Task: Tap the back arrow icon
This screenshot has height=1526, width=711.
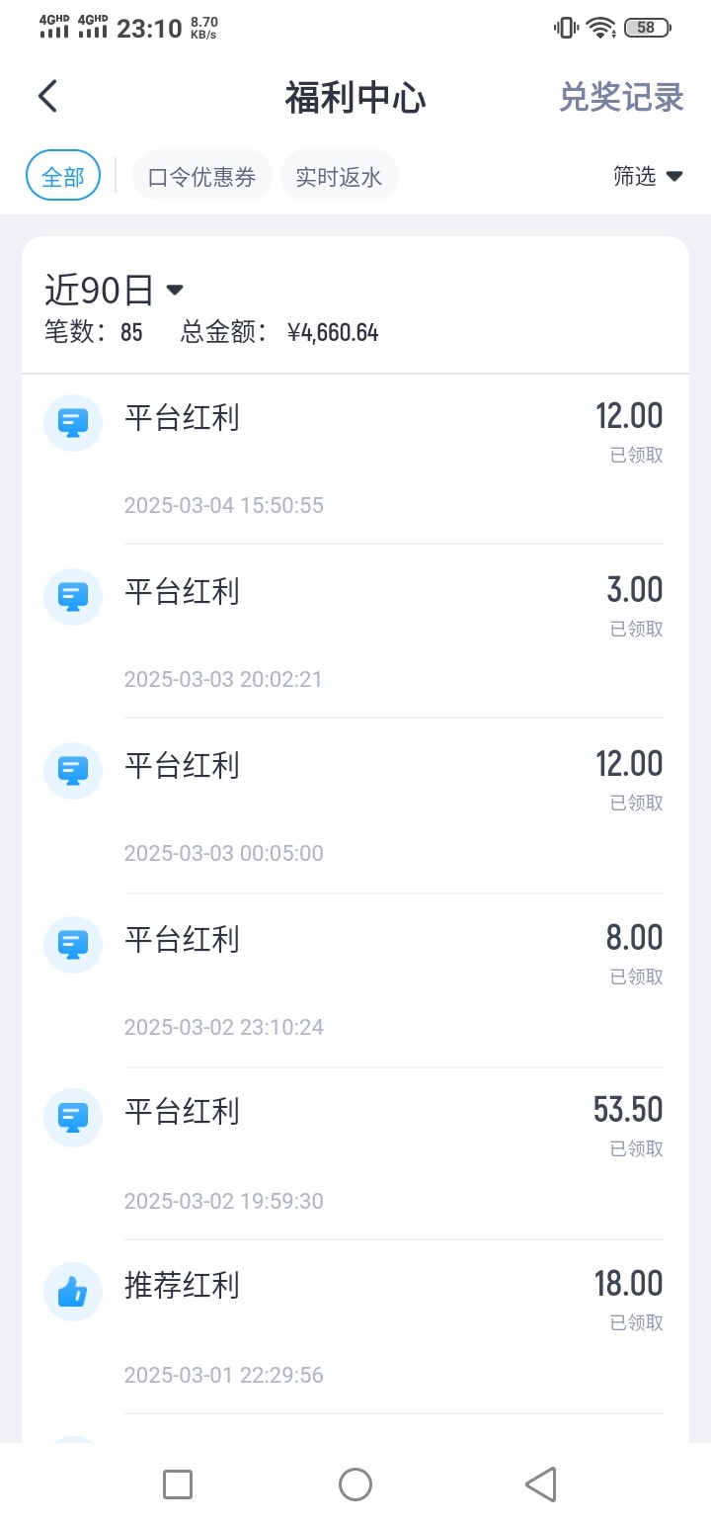Action: pyautogui.click(x=47, y=97)
